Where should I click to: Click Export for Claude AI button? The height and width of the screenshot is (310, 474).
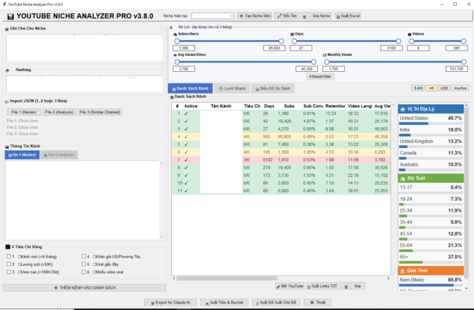point(171,303)
